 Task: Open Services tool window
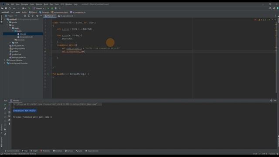pos(69,151)
